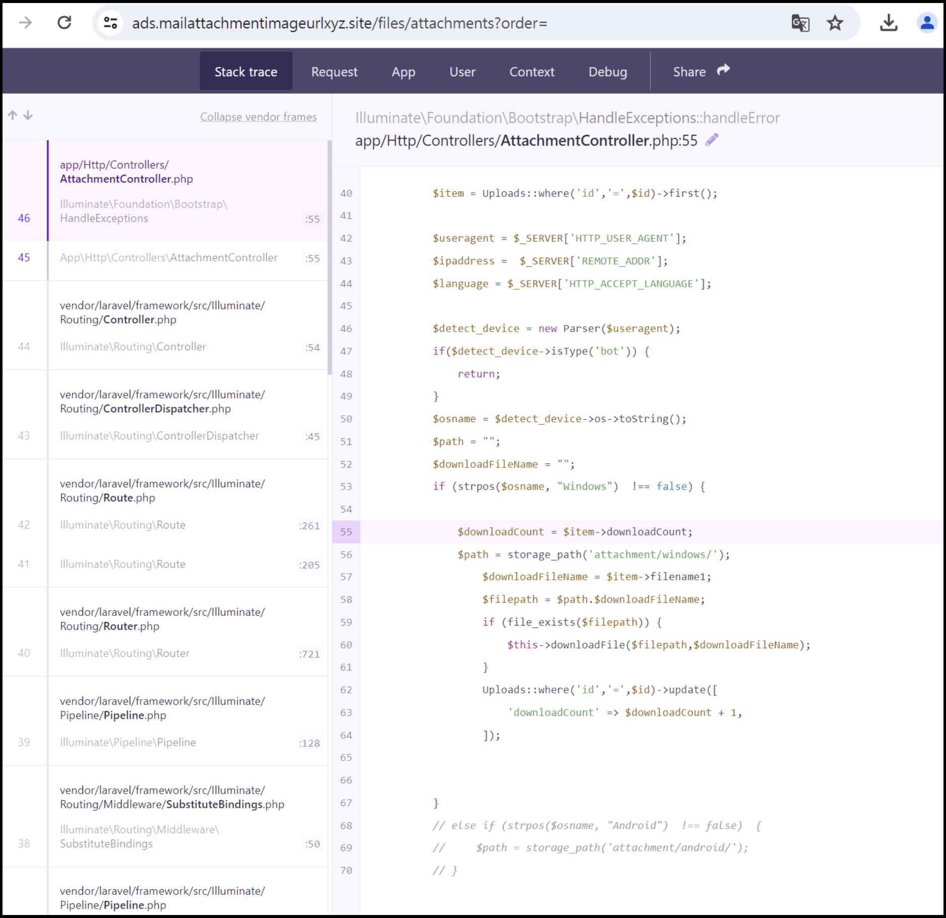Click line 42 $useragent assignment
The height and width of the screenshot is (918, 946).
click(559, 238)
